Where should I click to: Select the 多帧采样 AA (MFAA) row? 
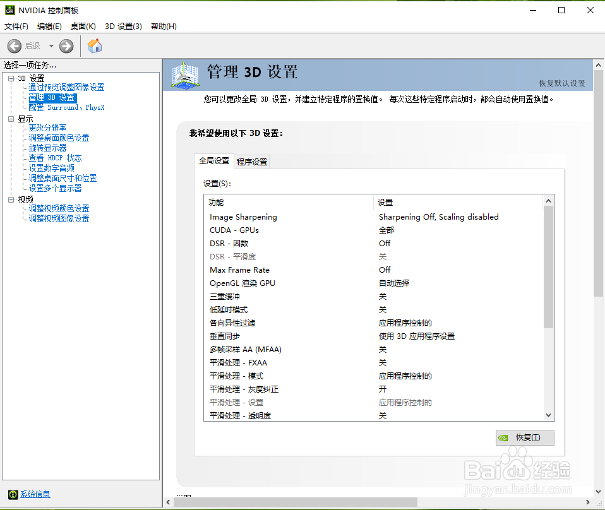(x=373, y=350)
